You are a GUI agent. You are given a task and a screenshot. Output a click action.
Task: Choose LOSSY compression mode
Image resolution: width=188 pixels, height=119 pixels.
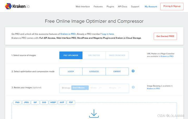71,72
